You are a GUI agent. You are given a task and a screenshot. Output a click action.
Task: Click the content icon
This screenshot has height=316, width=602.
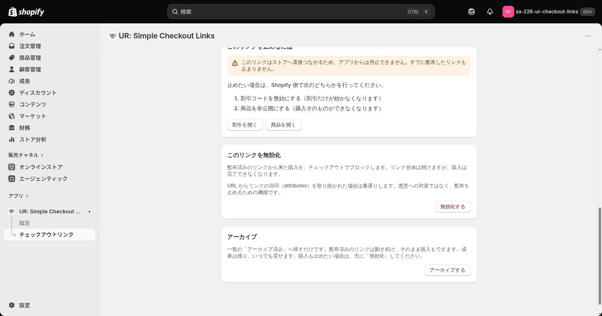(x=12, y=104)
